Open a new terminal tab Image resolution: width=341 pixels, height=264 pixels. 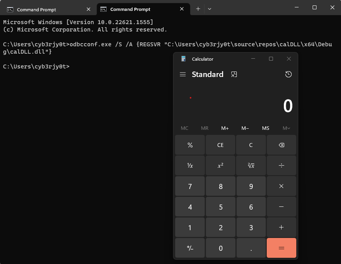pos(198,9)
